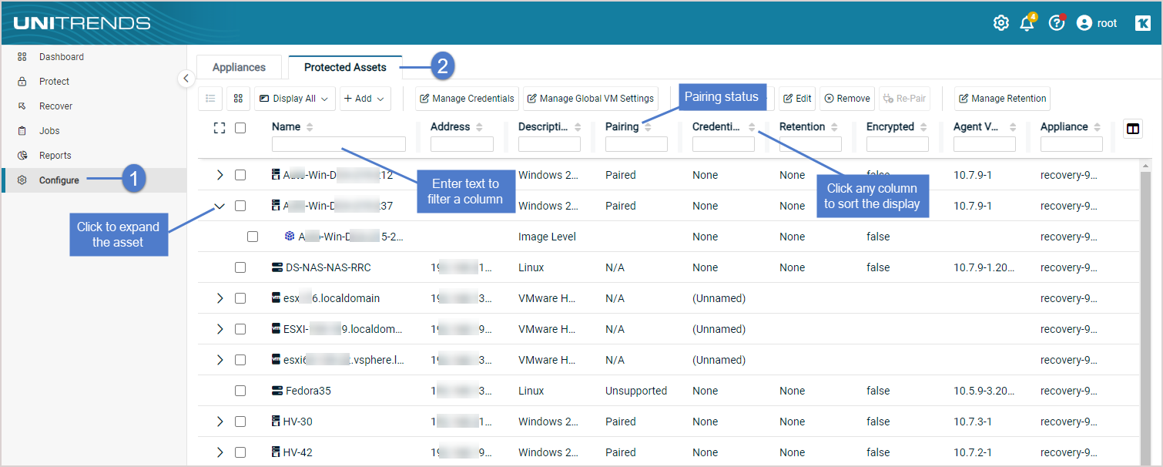Click the Appliance column sort arrows
Image resolution: width=1163 pixels, height=467 pixels.
click(1098, 127)
